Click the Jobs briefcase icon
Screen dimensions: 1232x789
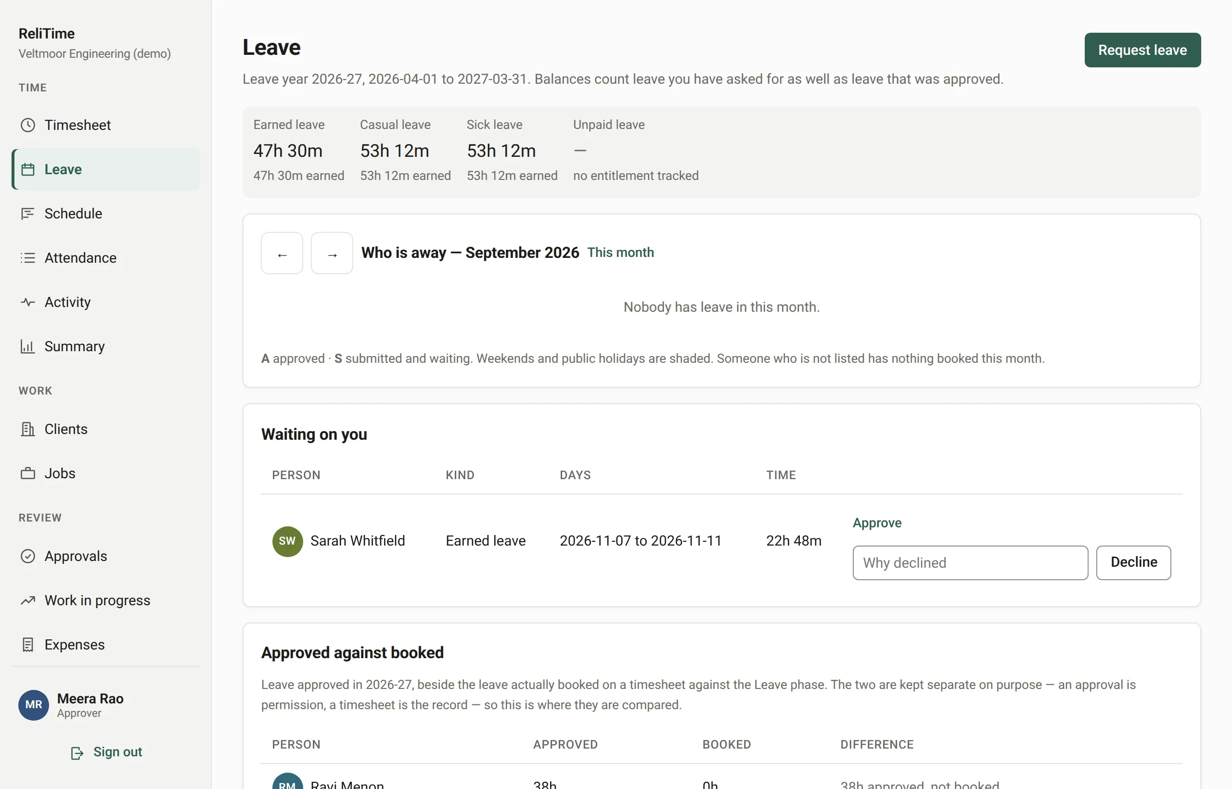[x=28, y=473]
